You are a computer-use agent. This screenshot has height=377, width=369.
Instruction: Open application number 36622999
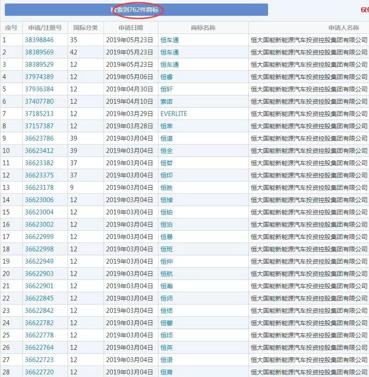tap(39, 236)
